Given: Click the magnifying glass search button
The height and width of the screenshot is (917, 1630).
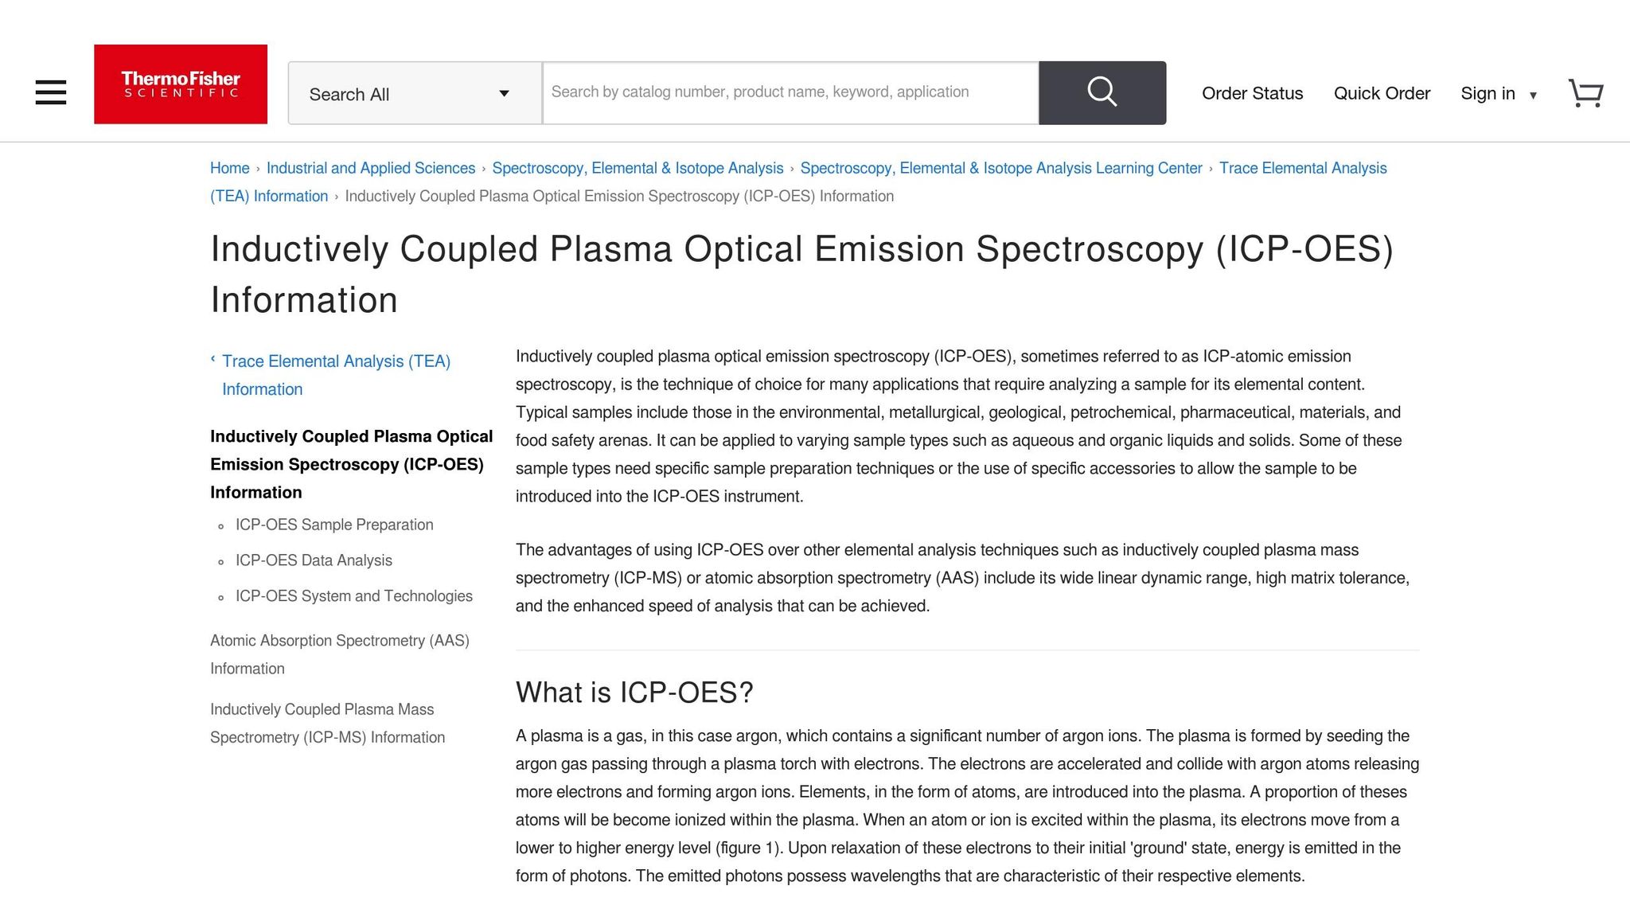Looking at the screenshot, I should tap(1102, 92).
